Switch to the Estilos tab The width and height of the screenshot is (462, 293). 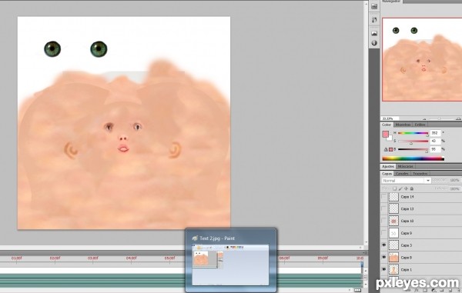pyautogui.click(x=420, y=125)
